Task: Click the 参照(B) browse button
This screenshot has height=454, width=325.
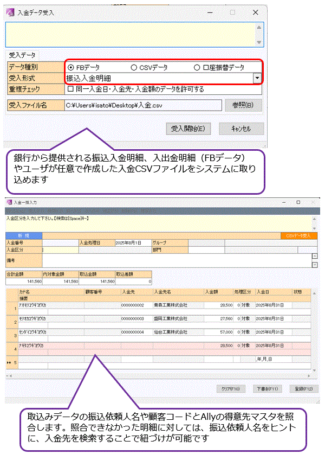Action: click(x=243, y=105)
